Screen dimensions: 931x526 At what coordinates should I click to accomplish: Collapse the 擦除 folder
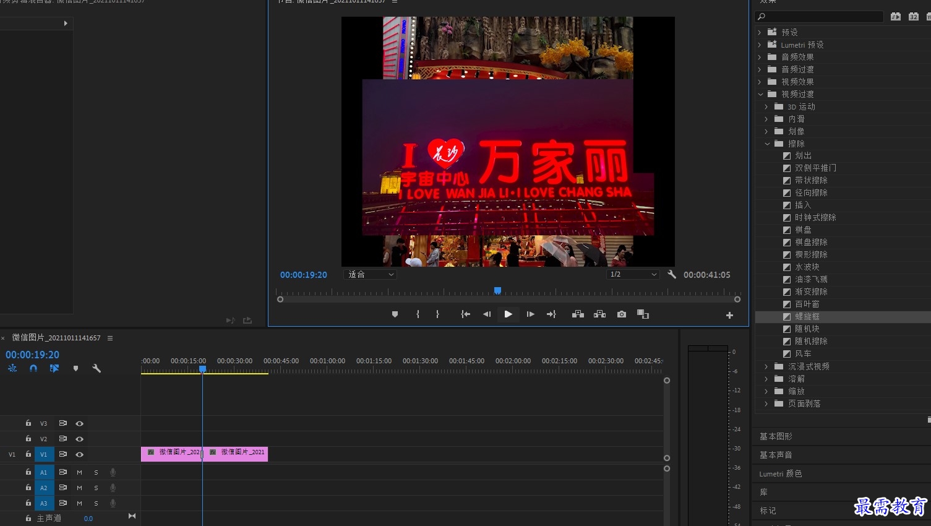point(767,144)
